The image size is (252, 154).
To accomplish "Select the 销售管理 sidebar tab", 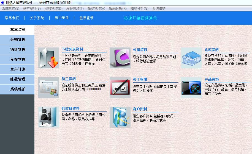I will (x=18, y=50).
